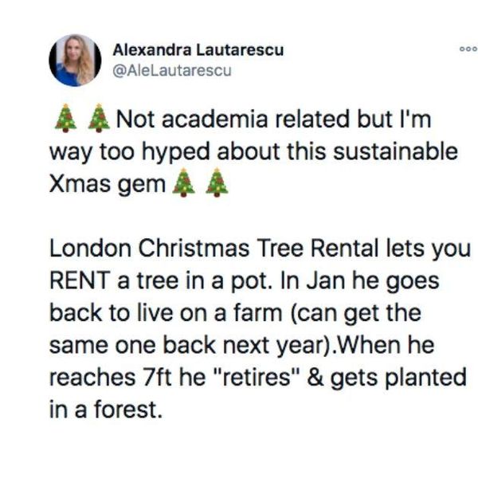The image size is (478, 478).
Task: Click the last Christmas tree emoji
Action: [x=217, y=186]
